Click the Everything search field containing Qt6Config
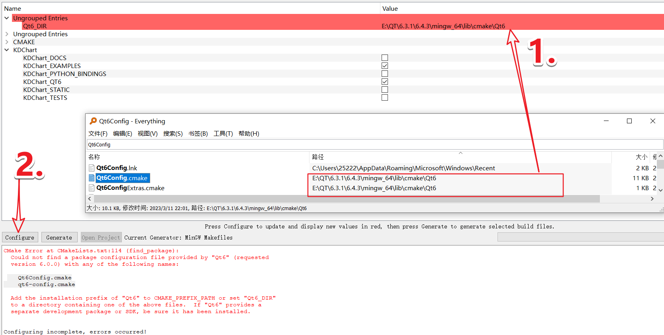This screenshot has width=664, height=335. click(375, 144)
